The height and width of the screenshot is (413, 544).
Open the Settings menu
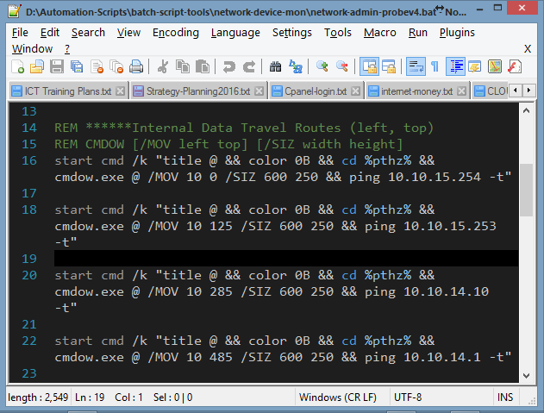point(292,32)
